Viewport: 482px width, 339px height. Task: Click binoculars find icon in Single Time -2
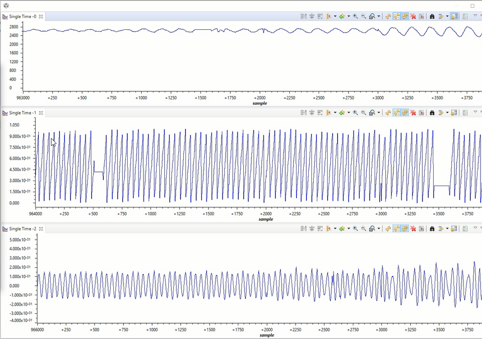(x=432, y=229)
